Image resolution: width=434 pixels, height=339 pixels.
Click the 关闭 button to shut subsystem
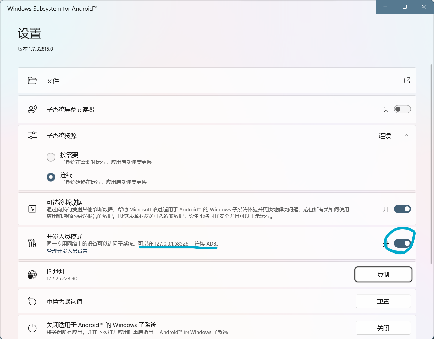coord(383,328)
